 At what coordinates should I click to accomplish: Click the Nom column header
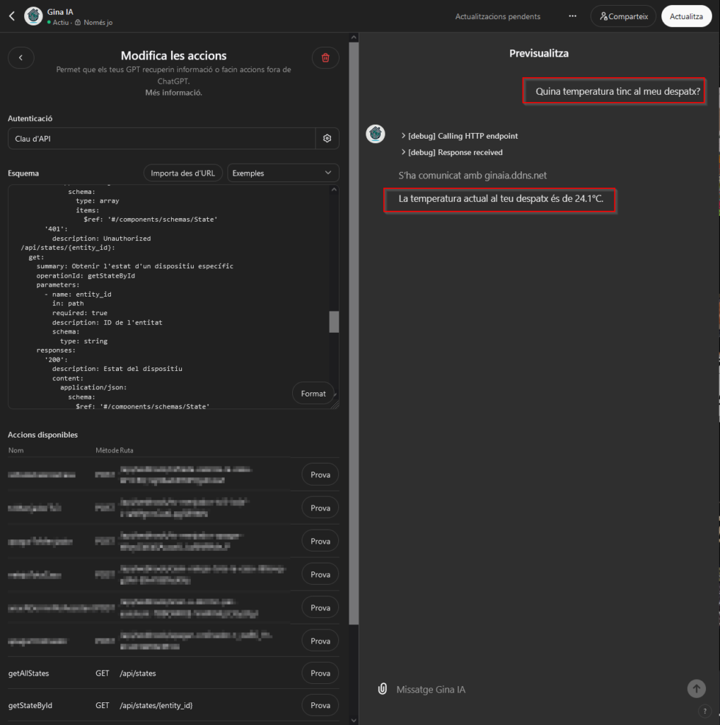point(16,450)
